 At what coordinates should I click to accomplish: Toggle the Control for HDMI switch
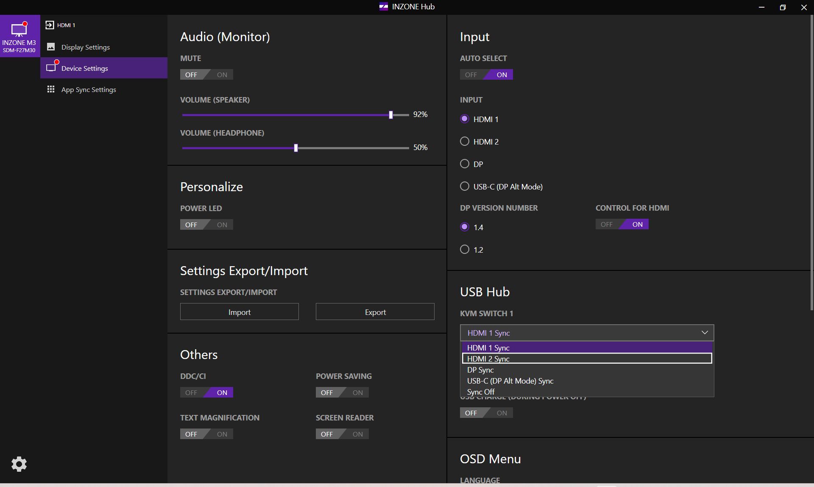click(622, 224)
